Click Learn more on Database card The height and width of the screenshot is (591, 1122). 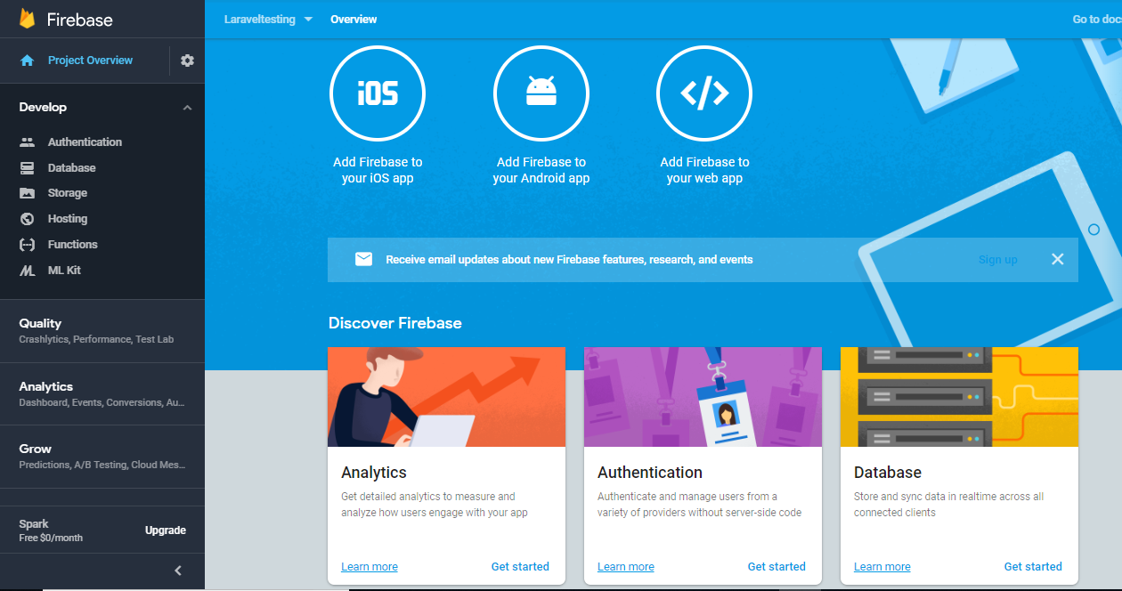coord(882,567)
